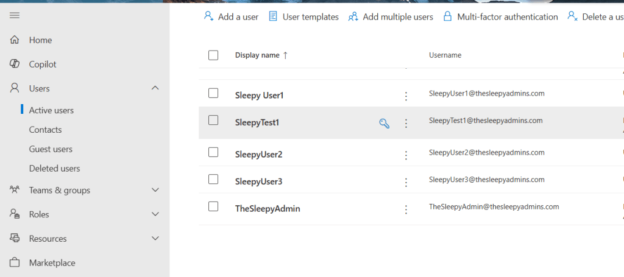
Task: Open more actions for Sleepy User1
Action: click(x=406, y=96)
